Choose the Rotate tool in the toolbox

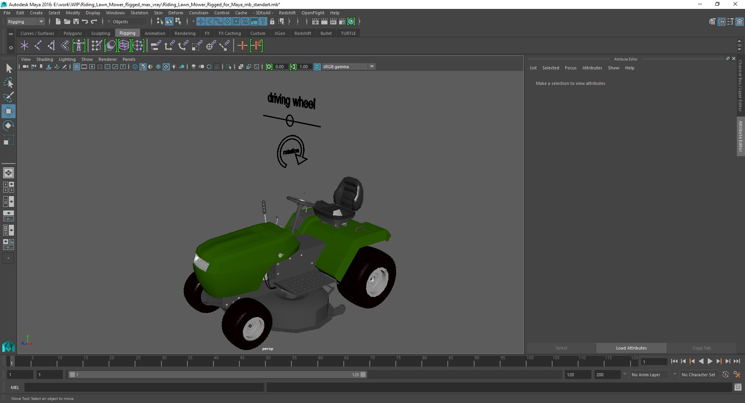pyautogui.click(x=8, y=126)
